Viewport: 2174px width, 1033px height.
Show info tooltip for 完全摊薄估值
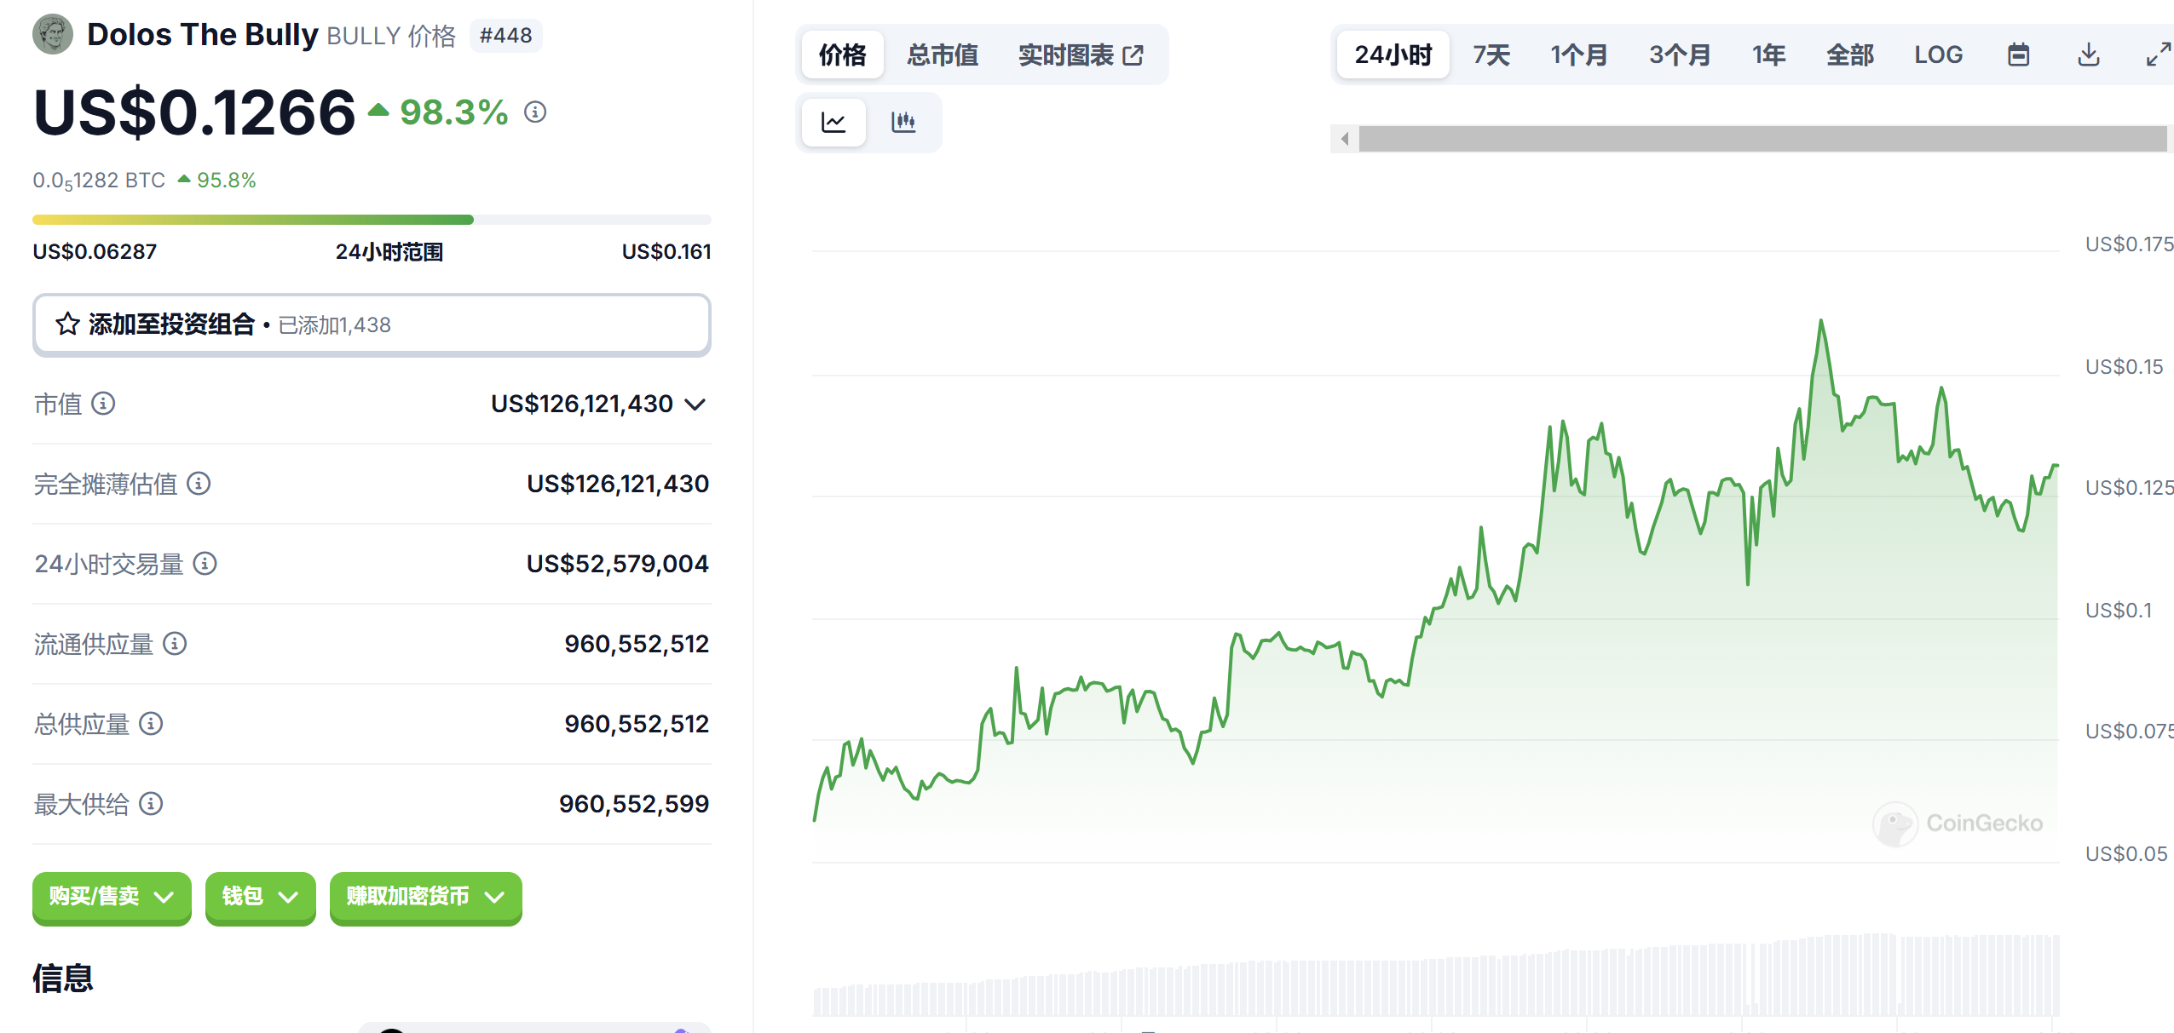pos(199,484)
